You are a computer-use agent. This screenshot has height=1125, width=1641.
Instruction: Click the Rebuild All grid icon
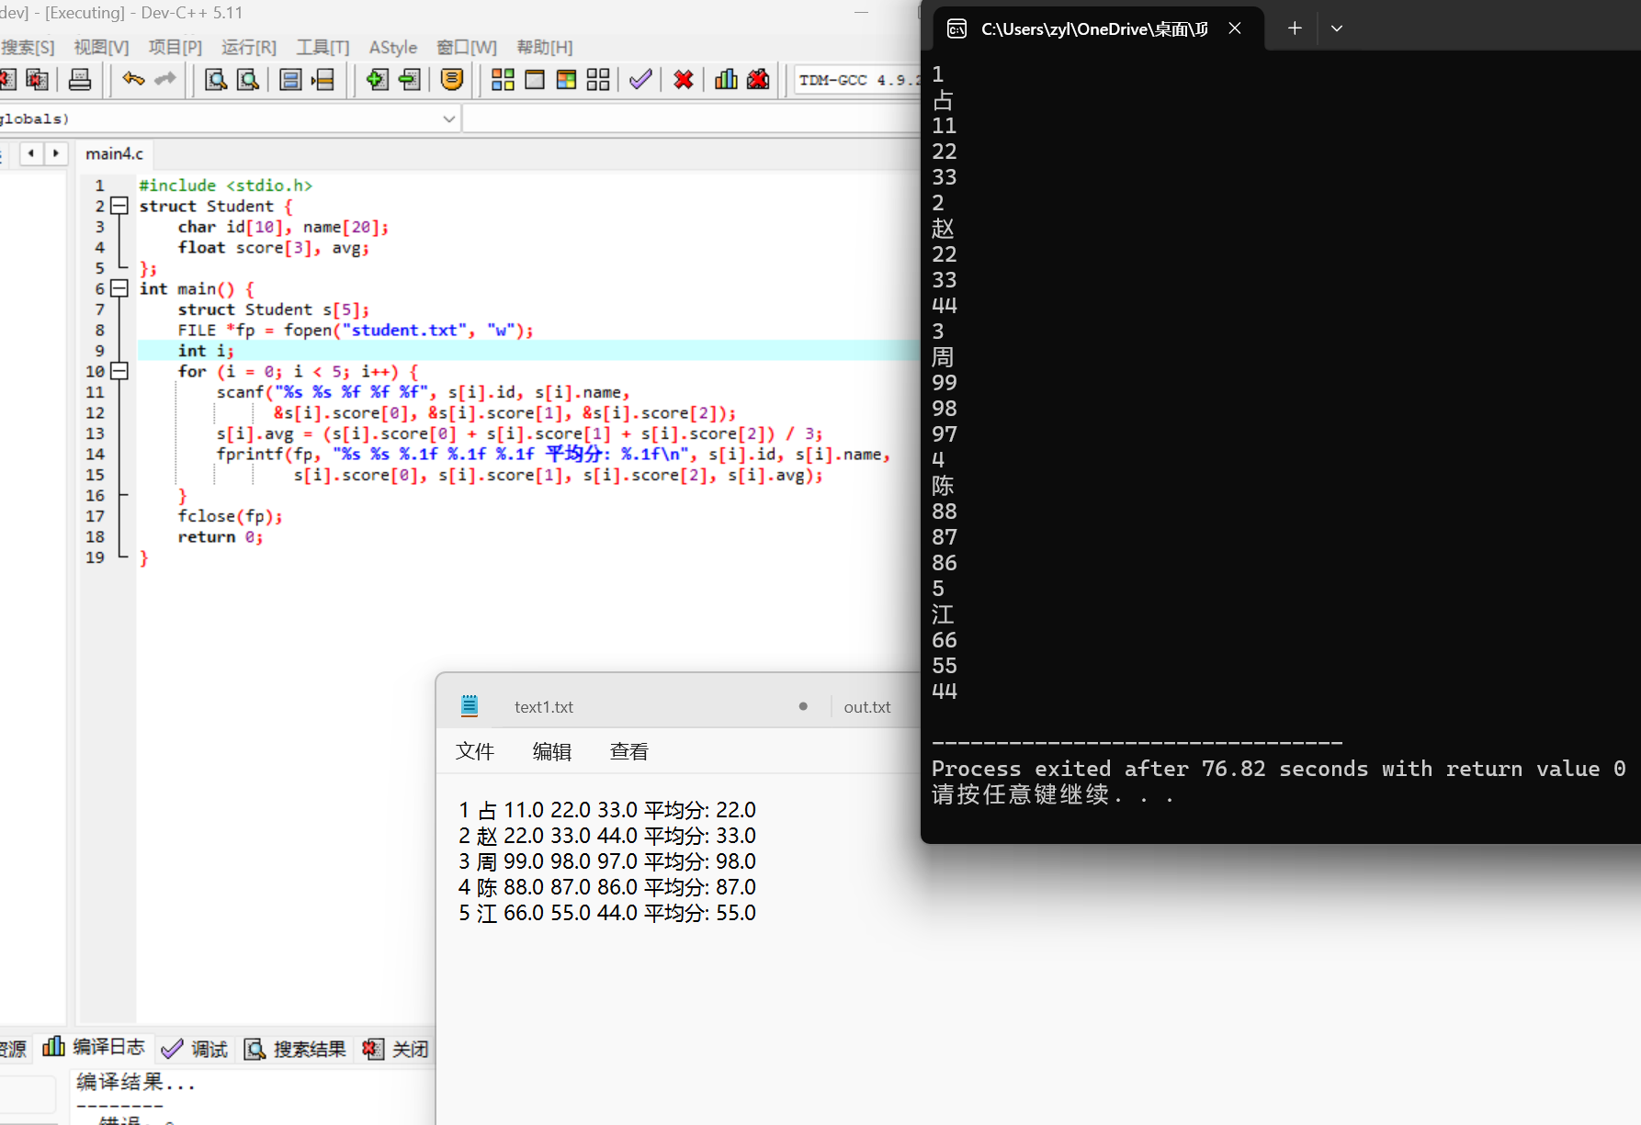(x=598, y=80)
